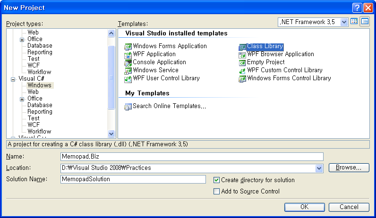Select Database under Visual C#
This screenshot has height=218, width=376.
pyautogui.click(x=40, y=105)
